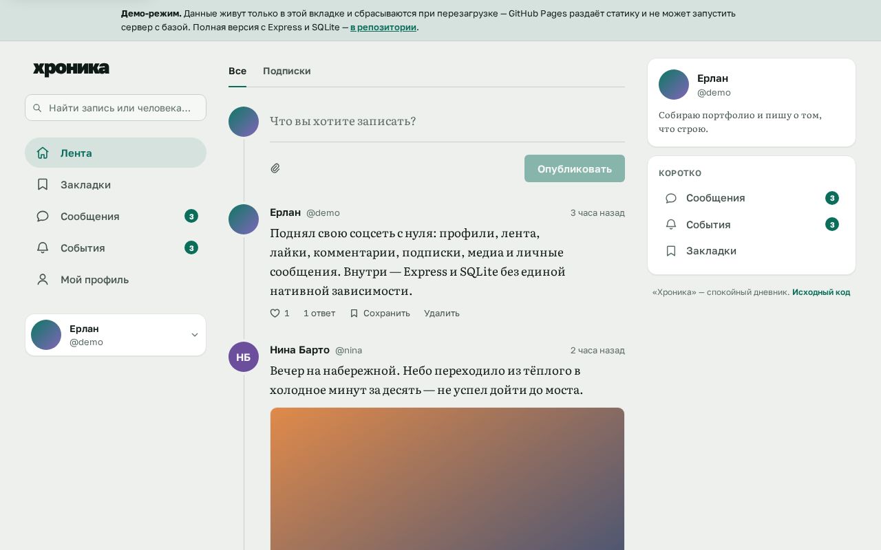Attach a file with the paperclip icon
Screen dimensions: 881x550
pos(275,168)
